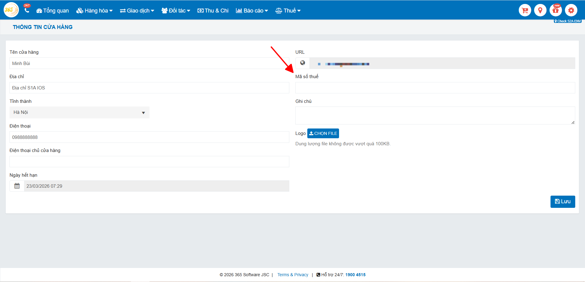The width and height of the screenshot is (585, 282).
Task: Open the Giao dịch dropdown menu
Action: click(x=137, y=11)
